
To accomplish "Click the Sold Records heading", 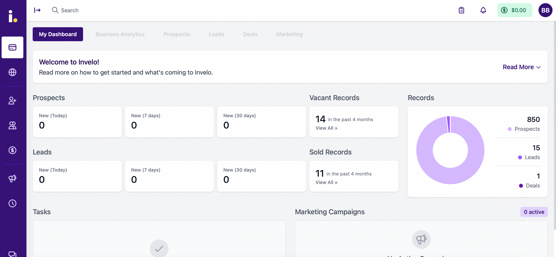I will (x=331, y=152).
